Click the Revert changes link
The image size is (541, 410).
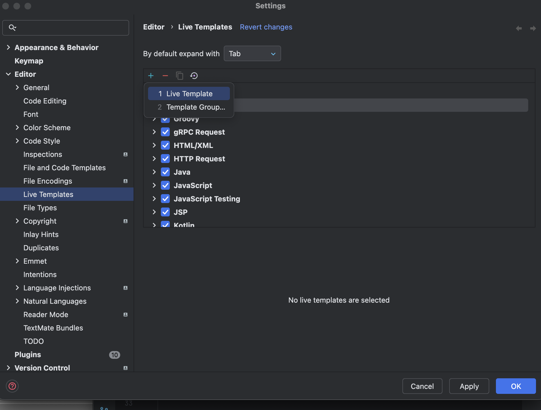tap(266, 27)
